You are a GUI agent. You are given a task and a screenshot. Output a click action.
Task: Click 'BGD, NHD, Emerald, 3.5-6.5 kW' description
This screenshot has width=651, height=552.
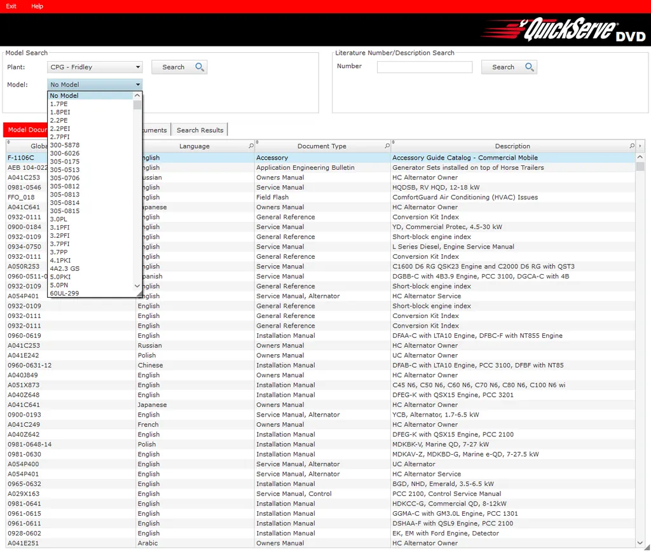click(x=443, y=484)
